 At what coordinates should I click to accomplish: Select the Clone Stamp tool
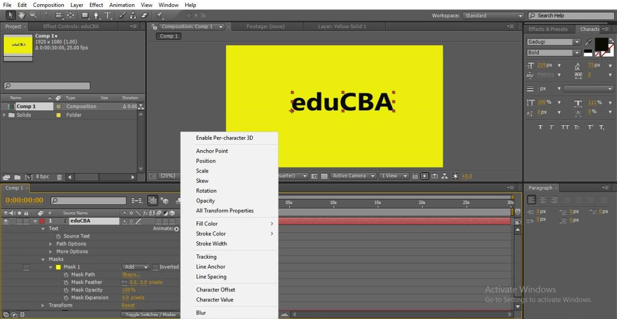coord(132,15)
